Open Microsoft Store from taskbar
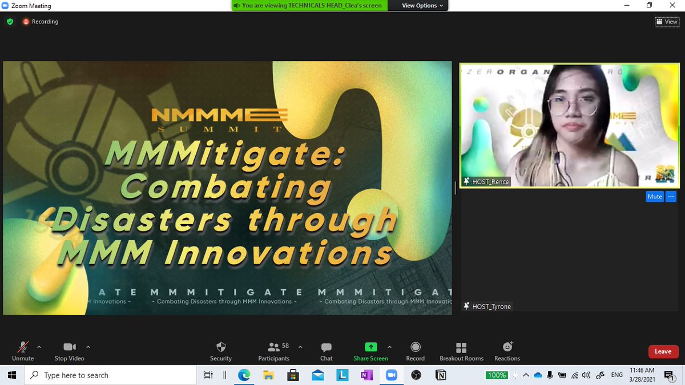685x385 pixels. coord(293,375)
